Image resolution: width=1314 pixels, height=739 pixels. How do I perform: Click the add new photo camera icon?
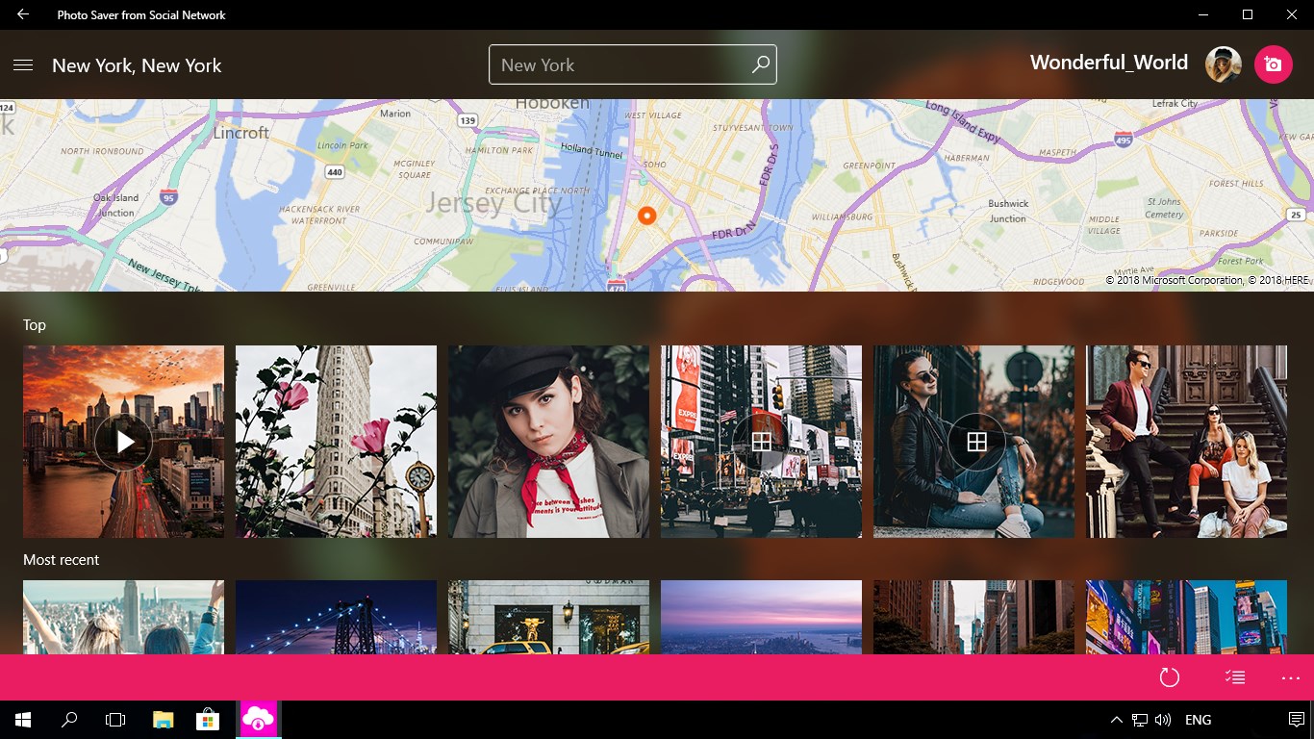click(1273, 64)
